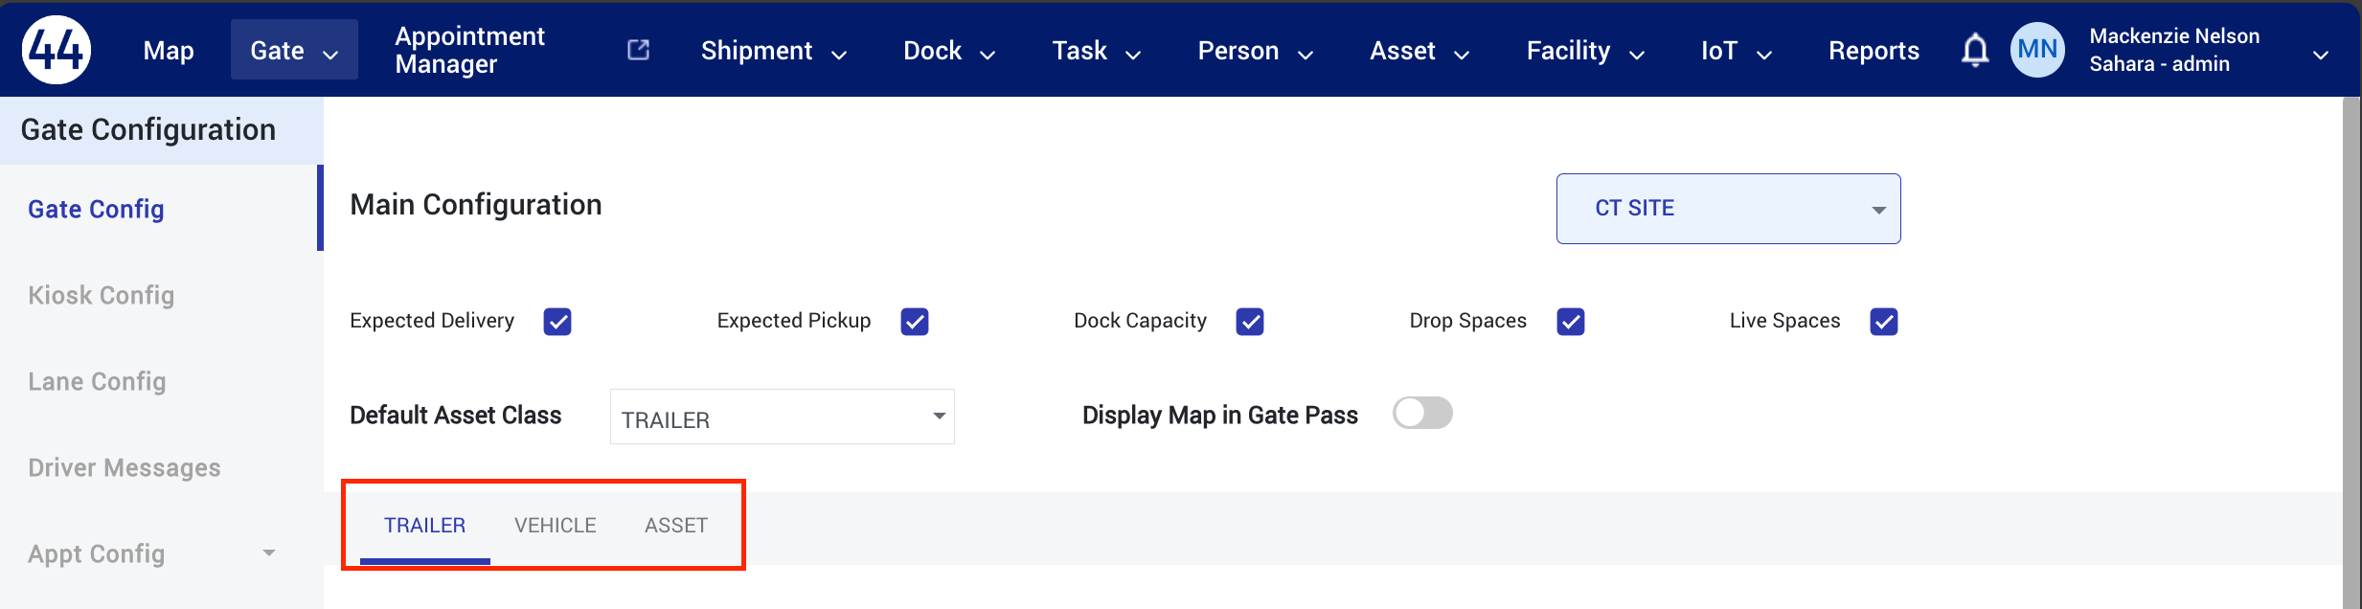The image size is (2362, 609).
Task: Open the Gate menu
Action: click(x=294, y=50)
